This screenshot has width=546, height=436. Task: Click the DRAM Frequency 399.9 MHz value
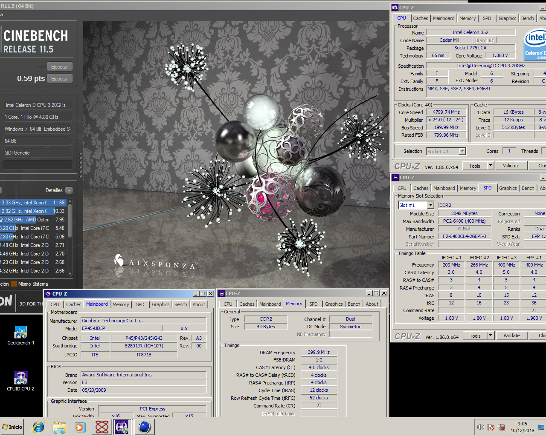coord(319,352)
